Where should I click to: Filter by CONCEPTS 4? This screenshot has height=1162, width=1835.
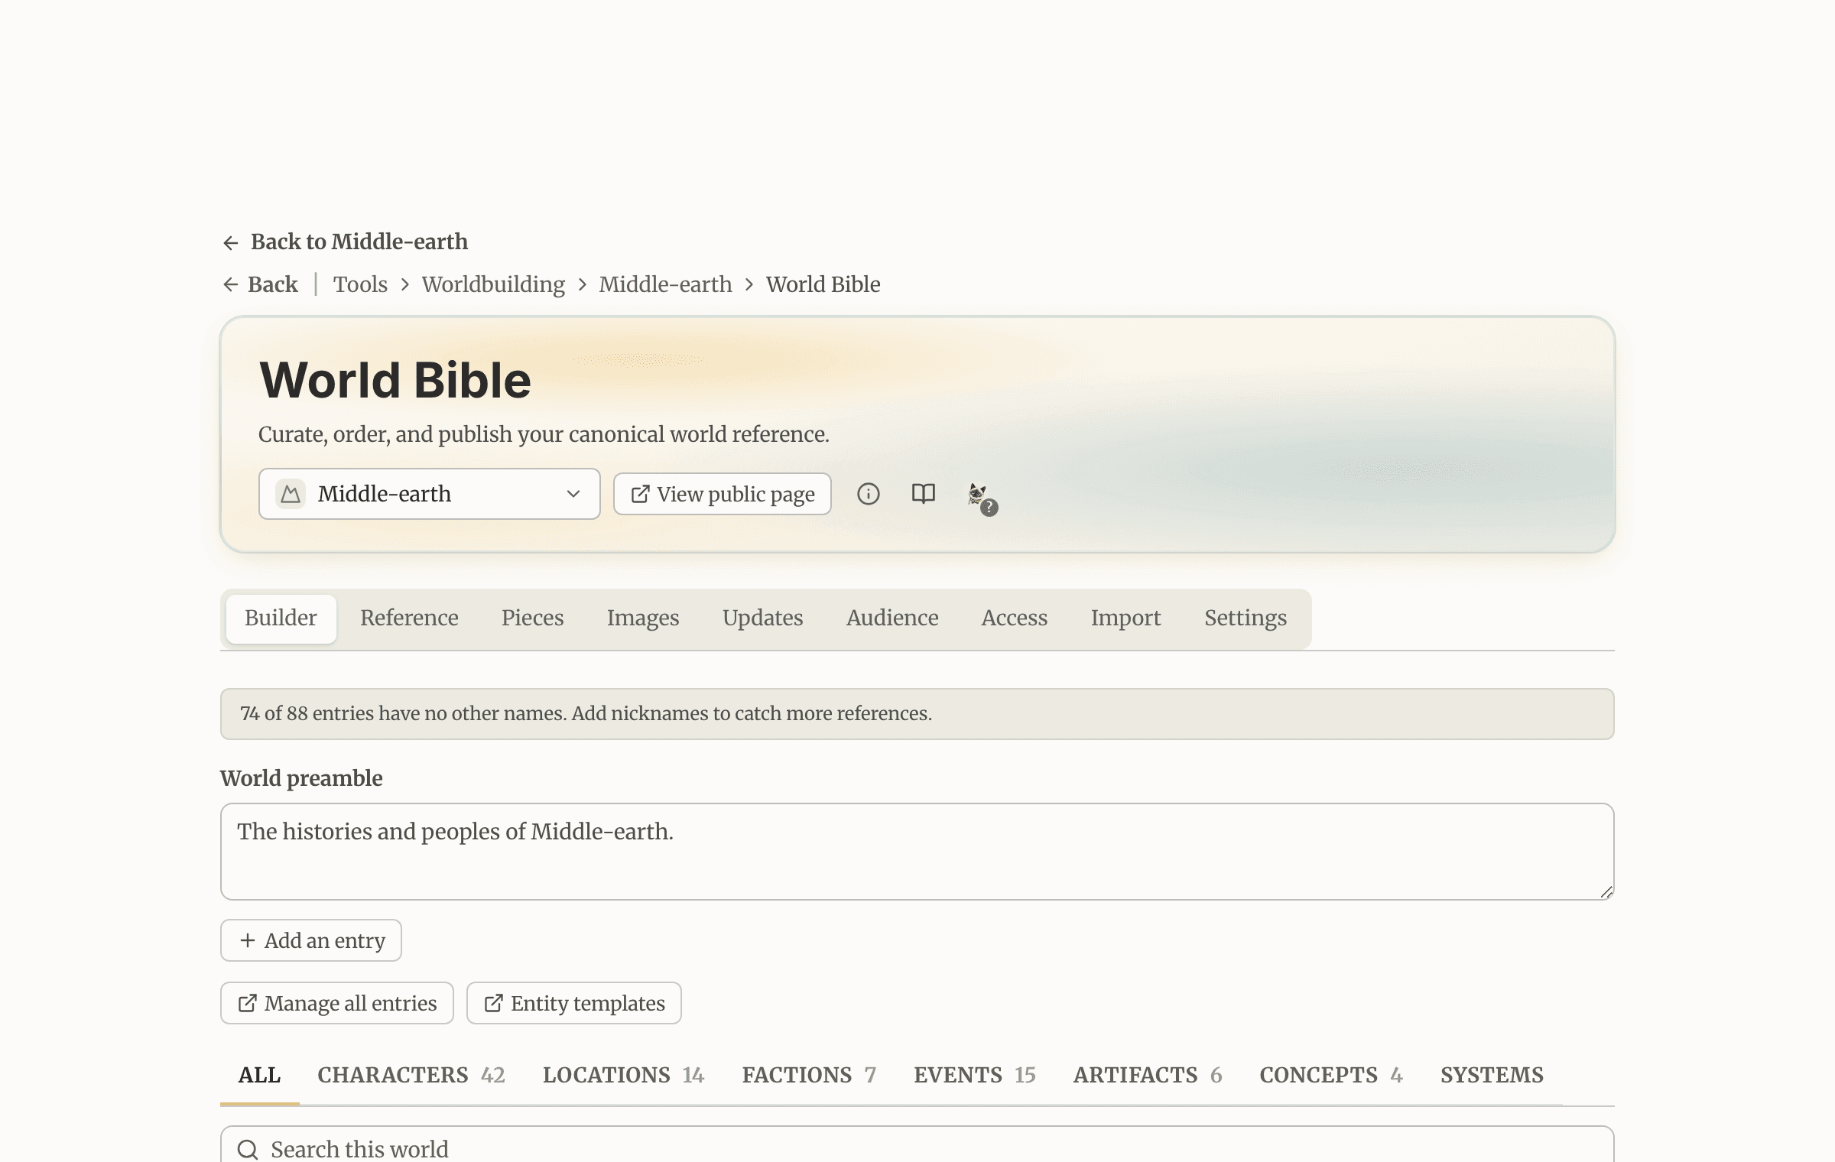click(x=1331, y=1076)
